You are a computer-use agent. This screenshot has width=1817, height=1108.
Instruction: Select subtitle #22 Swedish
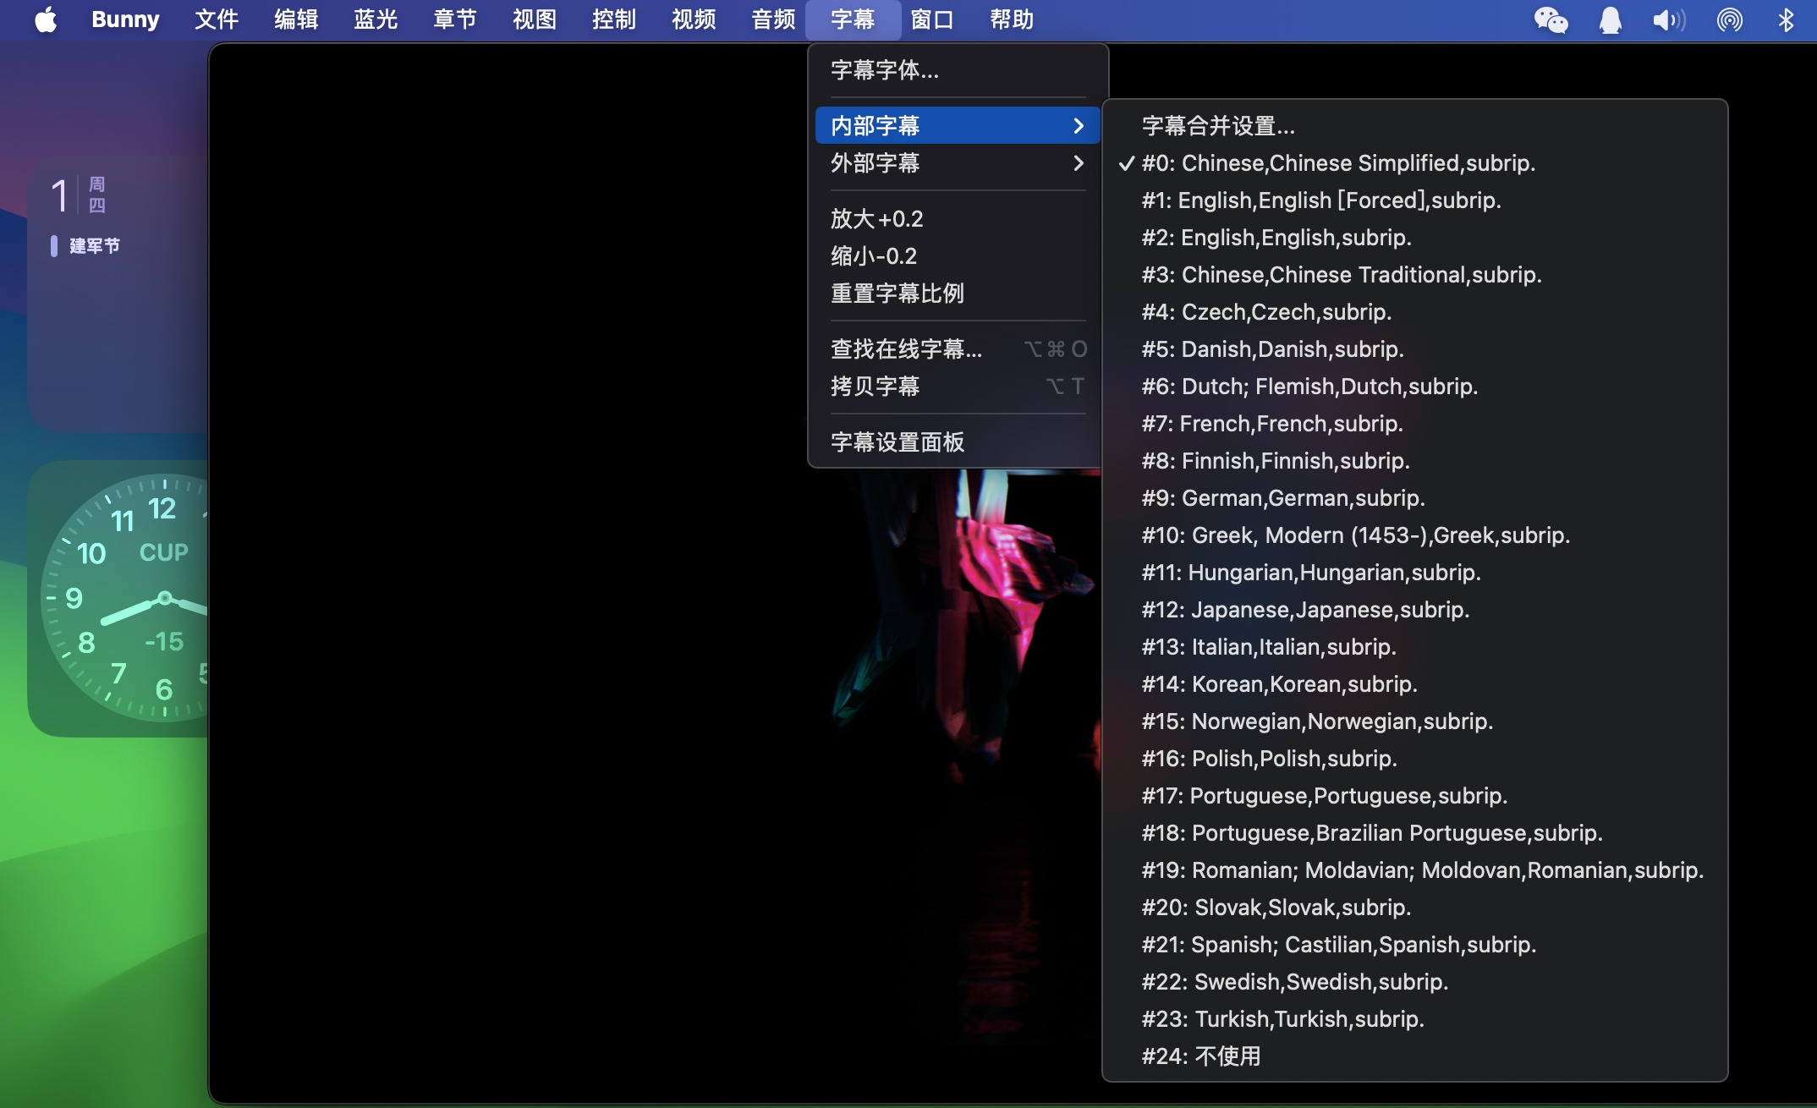[1414, 981]
